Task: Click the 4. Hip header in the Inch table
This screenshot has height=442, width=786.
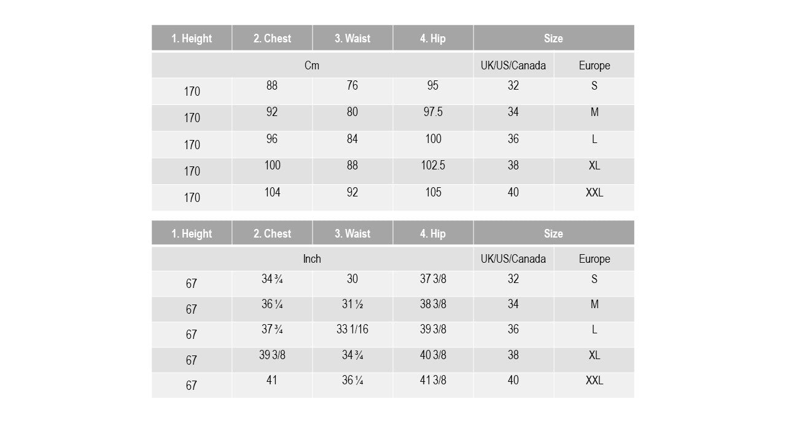Action: (433, 233)
